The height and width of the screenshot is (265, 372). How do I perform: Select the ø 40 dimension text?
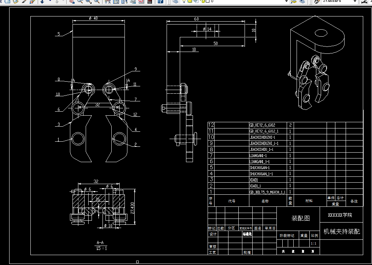[93, 18]
